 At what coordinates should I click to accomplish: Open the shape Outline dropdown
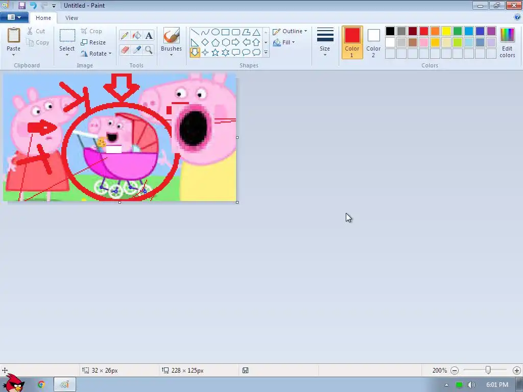(290, 31)
